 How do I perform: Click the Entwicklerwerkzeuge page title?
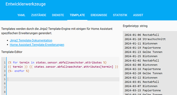coord(26,4)
